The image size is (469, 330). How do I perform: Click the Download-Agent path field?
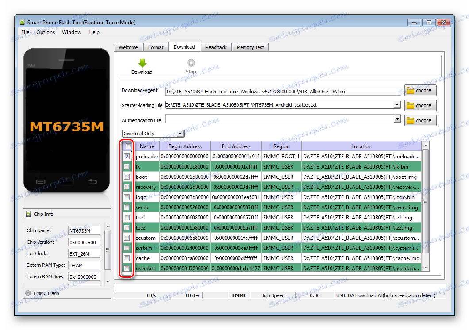click(283, 91)
